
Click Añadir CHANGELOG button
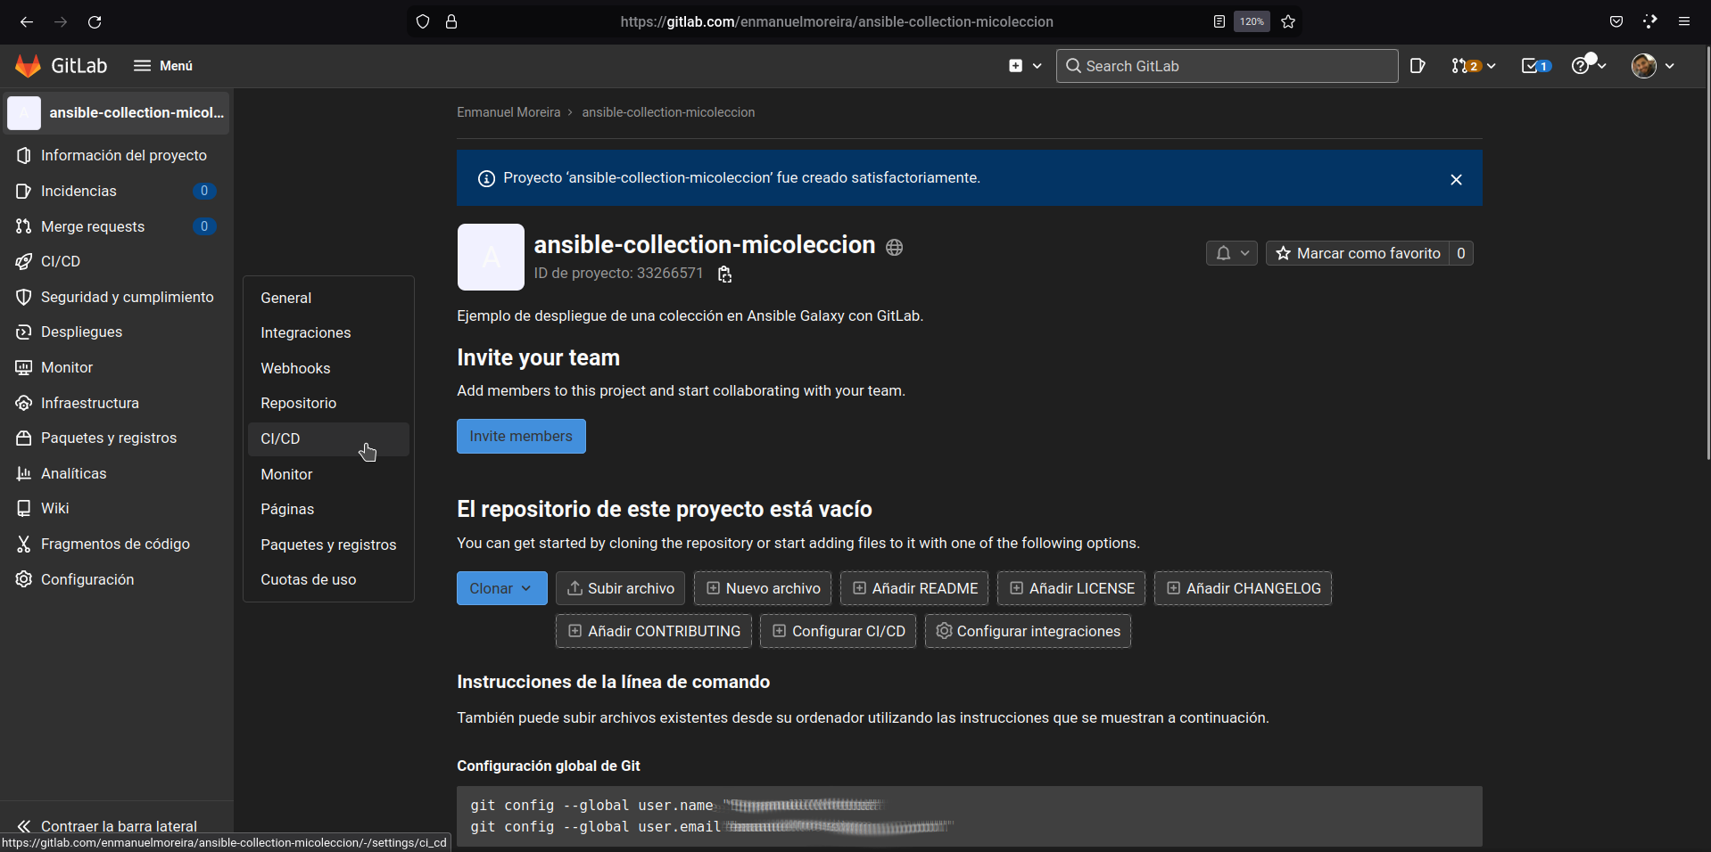(x=1243, y=588)
